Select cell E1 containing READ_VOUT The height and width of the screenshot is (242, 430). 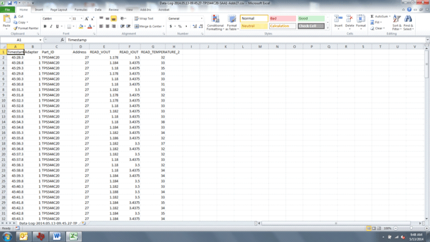(x=104, y=52)
